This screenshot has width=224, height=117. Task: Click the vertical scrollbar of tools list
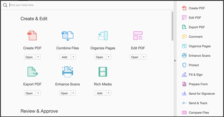coord(172,26)
